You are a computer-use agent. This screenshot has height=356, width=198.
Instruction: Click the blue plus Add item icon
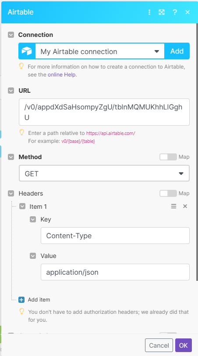21,300
